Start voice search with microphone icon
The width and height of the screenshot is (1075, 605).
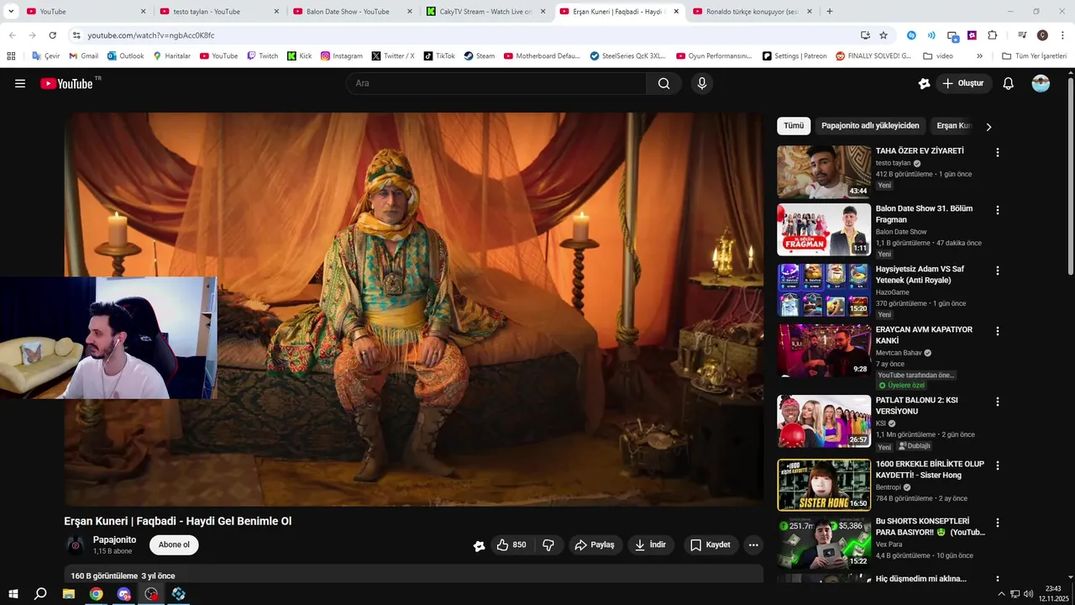(x=702, y=83)
